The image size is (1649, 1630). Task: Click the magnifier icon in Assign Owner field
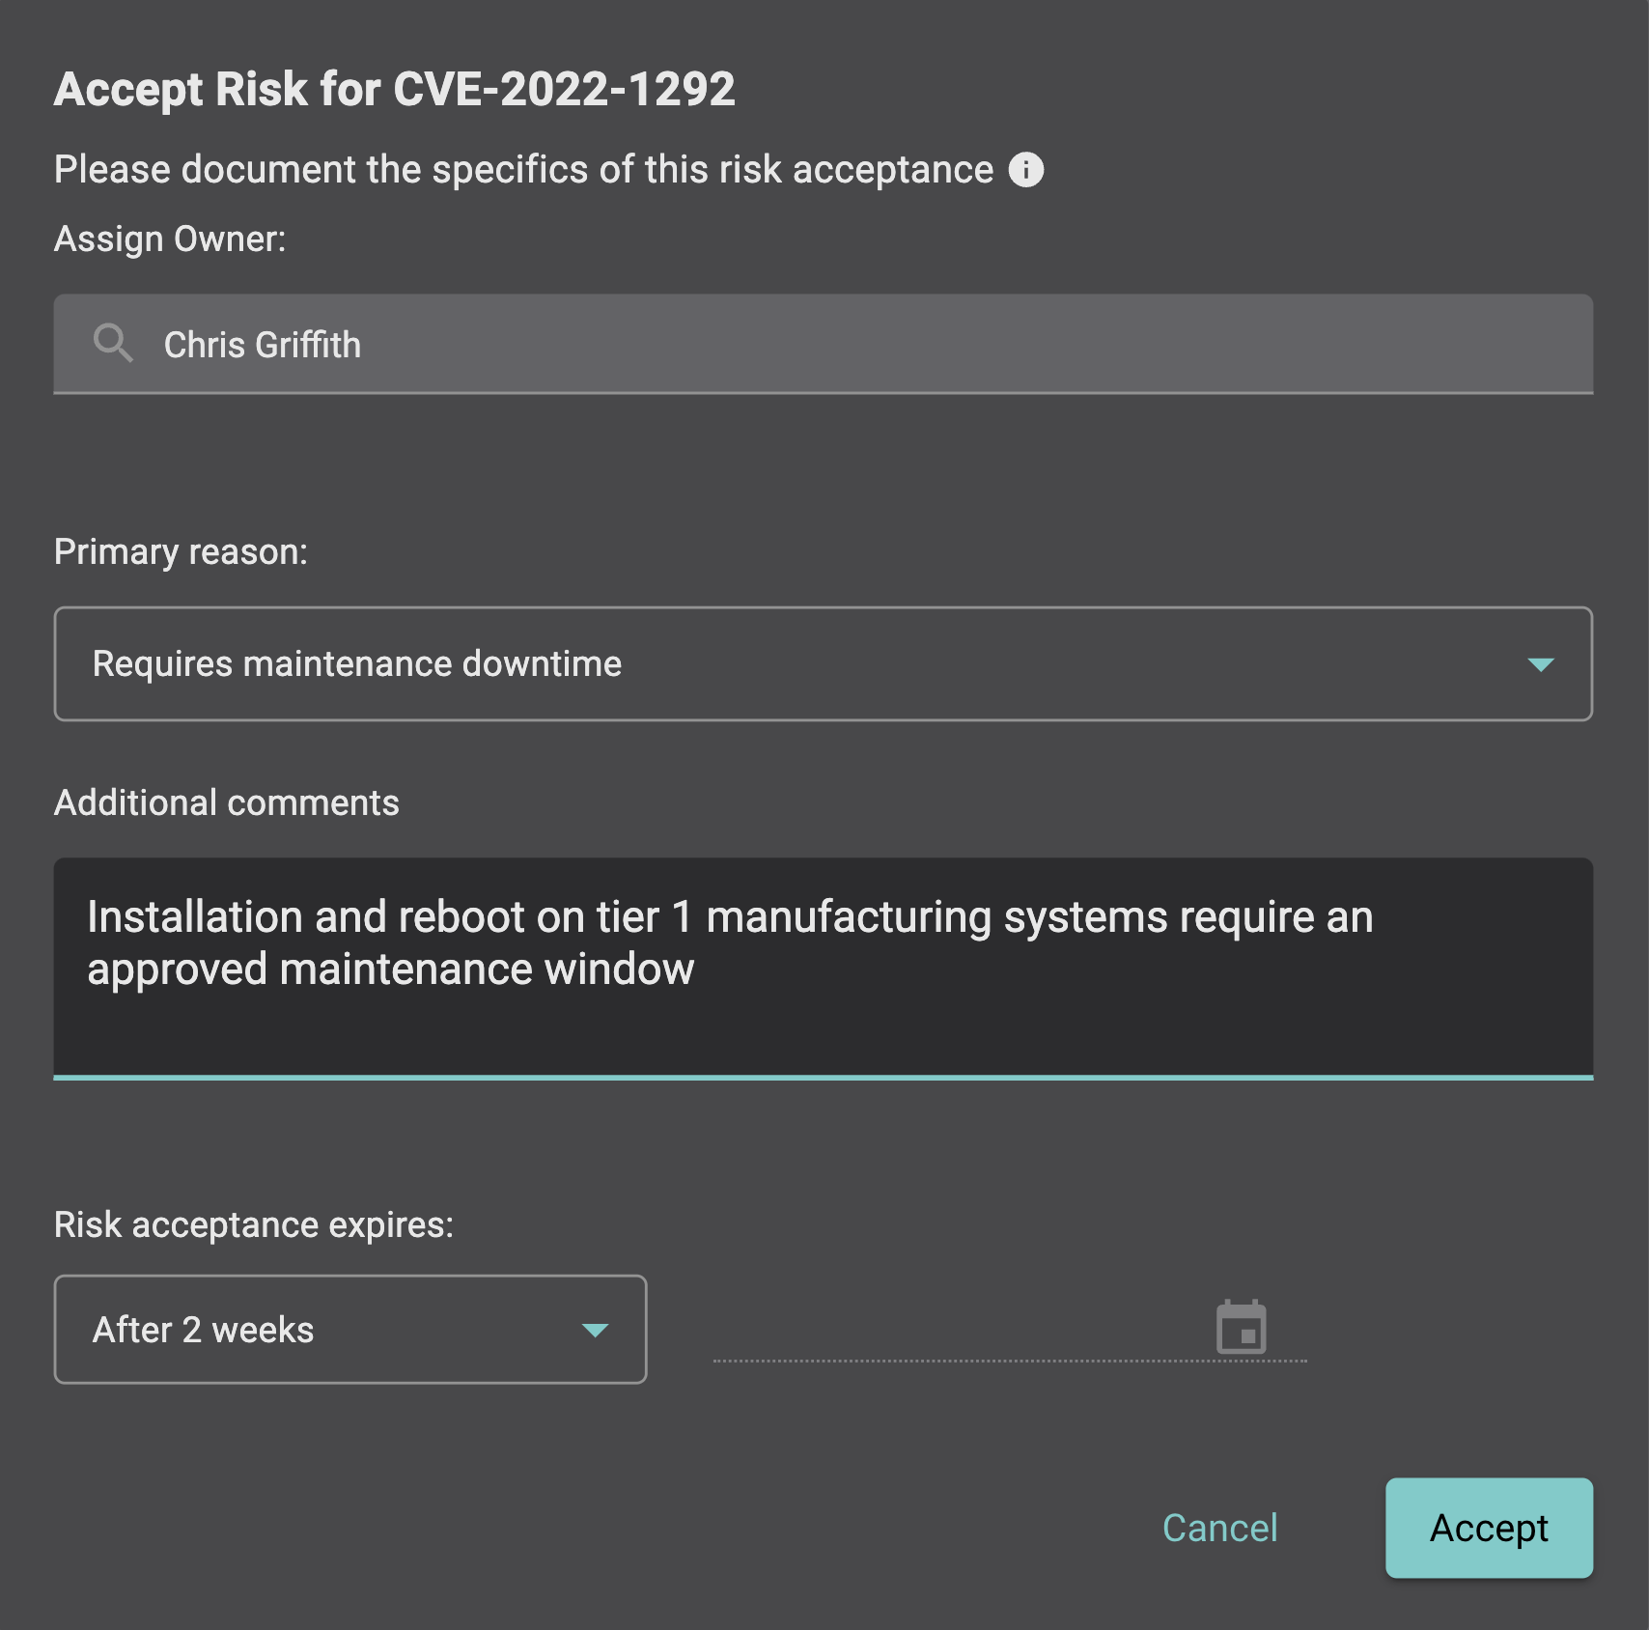pos(113,344)
